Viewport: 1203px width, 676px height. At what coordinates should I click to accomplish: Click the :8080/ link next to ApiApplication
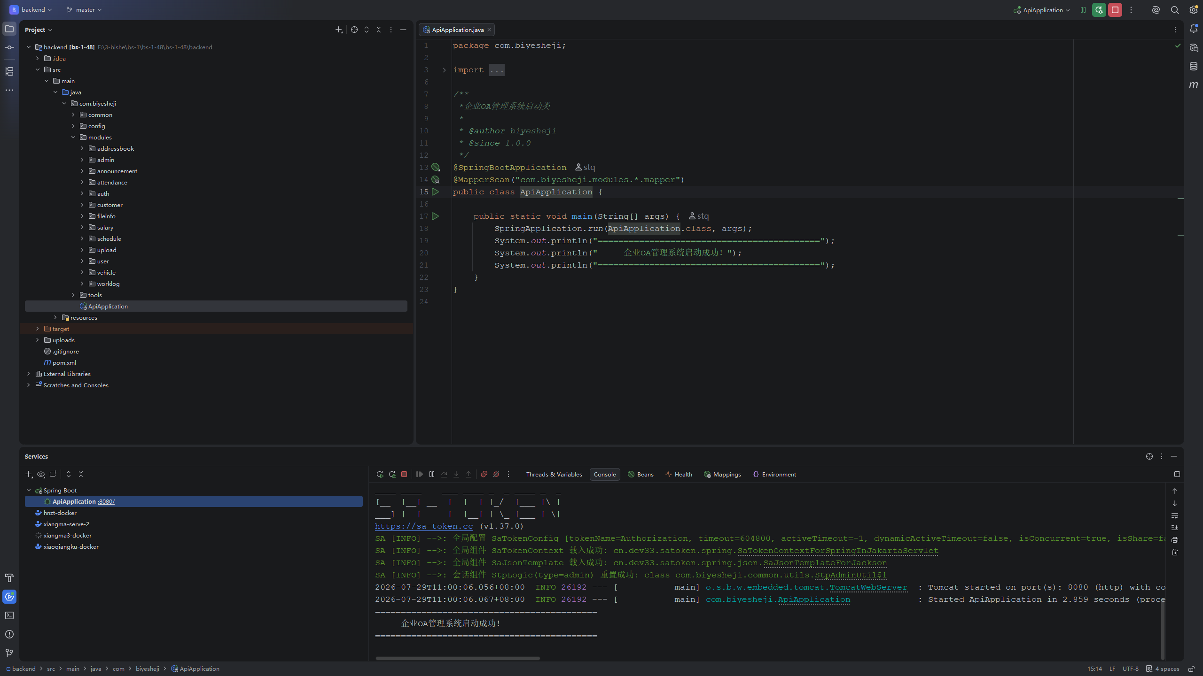(x=106, y=502)
